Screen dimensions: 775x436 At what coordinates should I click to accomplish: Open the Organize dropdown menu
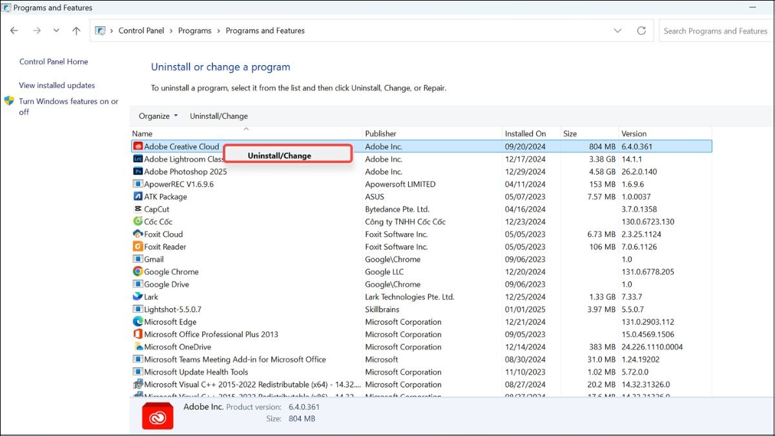pyautogui.click(x=158, y=116)
